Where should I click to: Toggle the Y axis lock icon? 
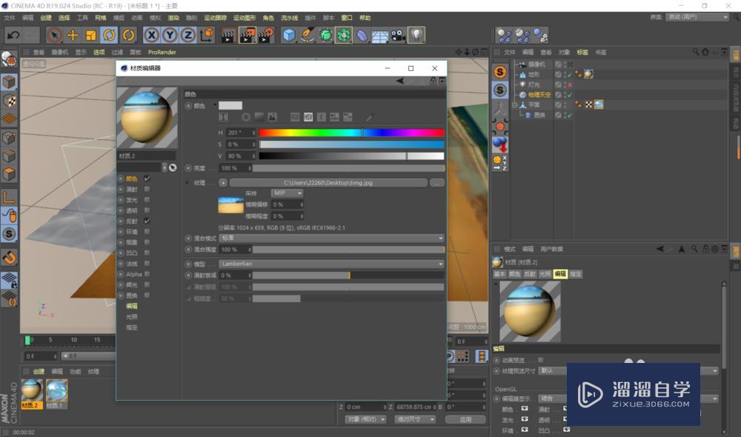[170, 35]
